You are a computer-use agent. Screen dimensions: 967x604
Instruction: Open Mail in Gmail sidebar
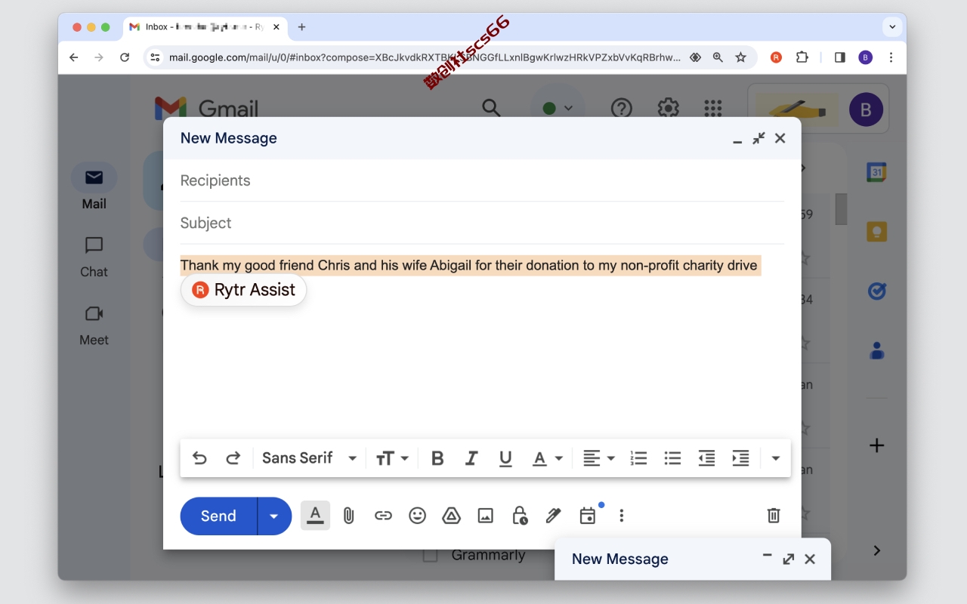click(94, 186)
